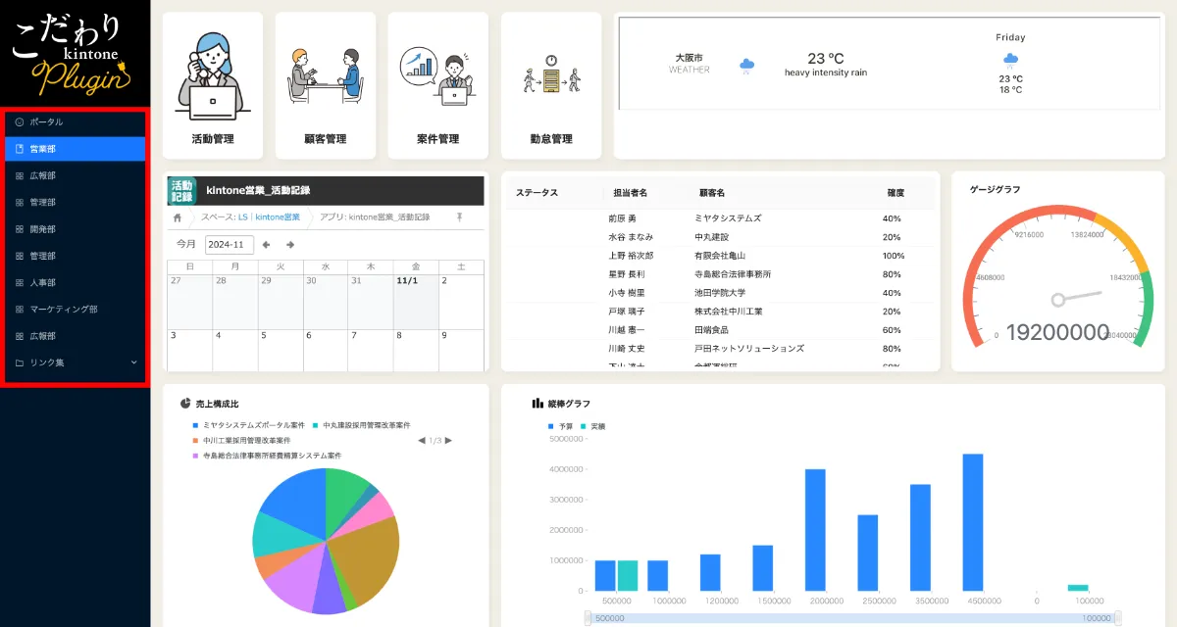Show previous legend page with the left triangle
The image size is (1177, 627).
(x=421, y=441)
